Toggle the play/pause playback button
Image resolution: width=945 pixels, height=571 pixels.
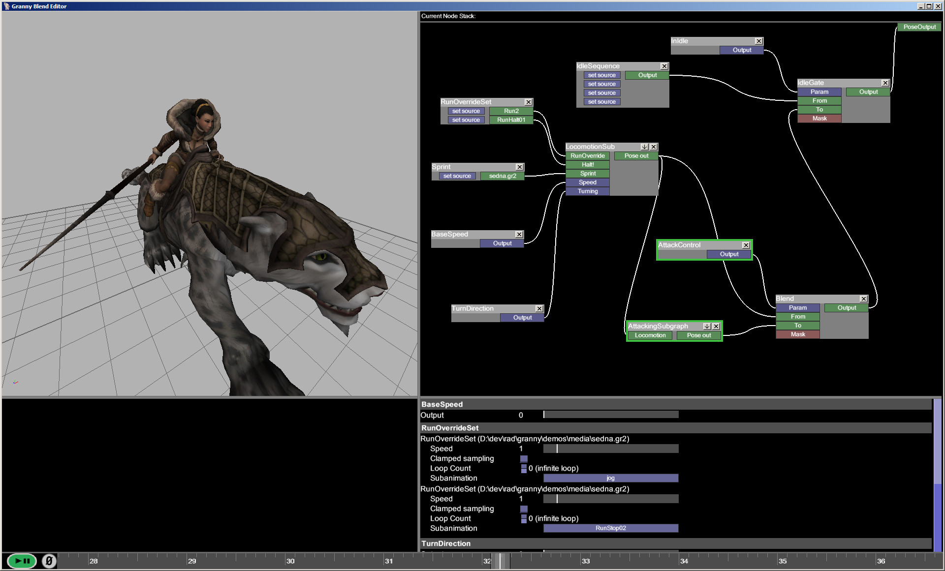point(22,561)
